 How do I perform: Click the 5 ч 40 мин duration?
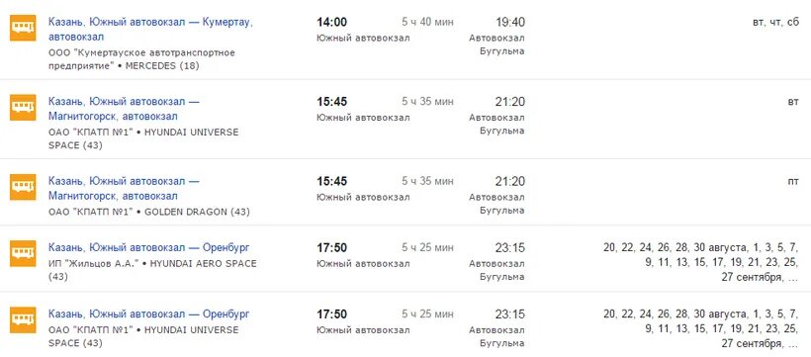(427, 22)
